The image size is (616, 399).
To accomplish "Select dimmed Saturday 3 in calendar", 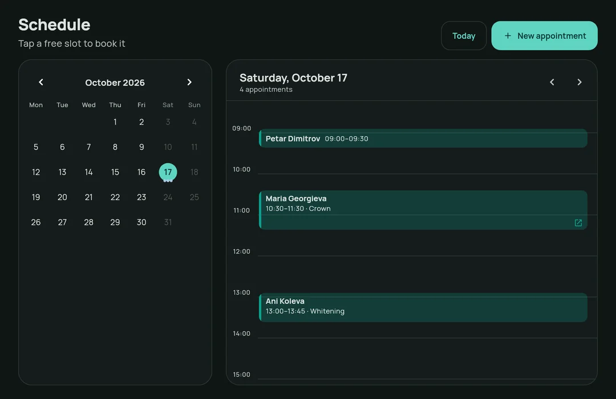I will coord(168,122).
